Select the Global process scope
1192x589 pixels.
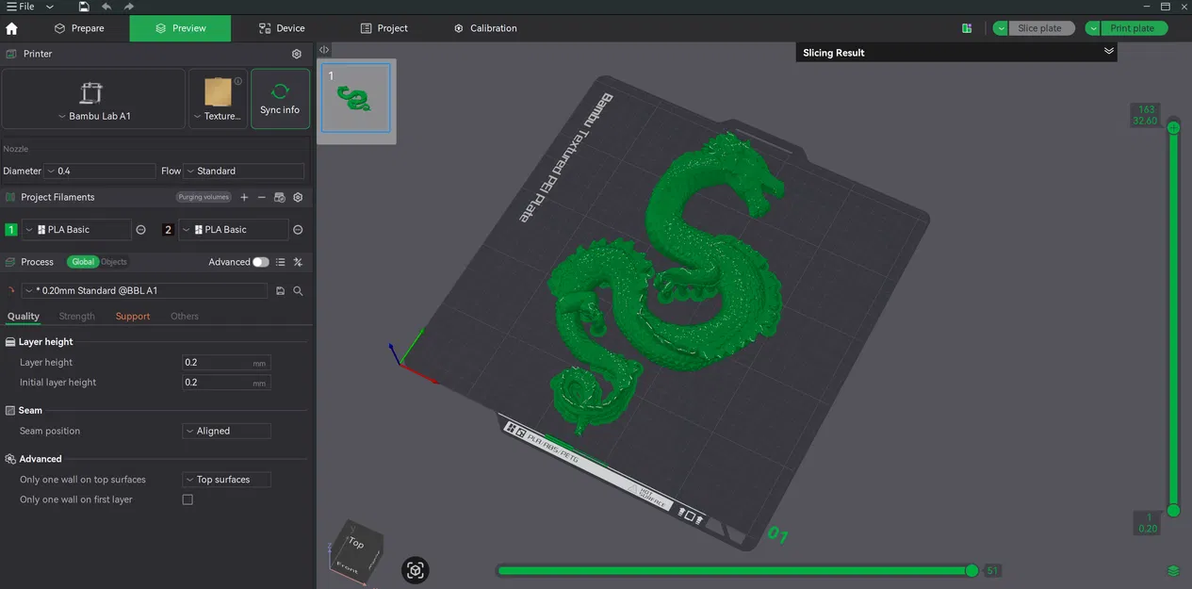[x=83, y=262]
